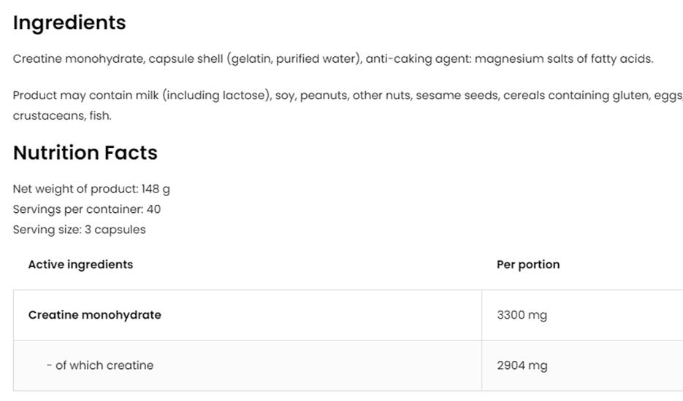Click the 'Active ingredients' column header
The height and width of the screenshot is (401, 683).
80,265
